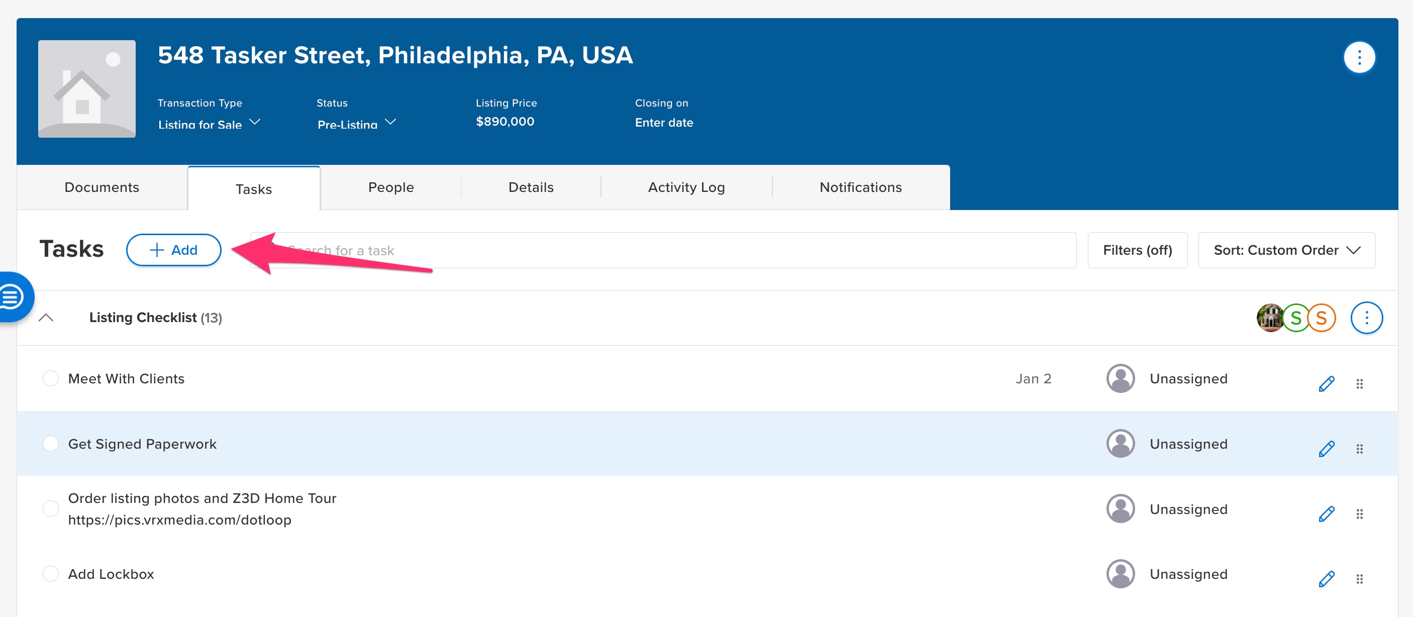Screen dimensions: 1413x617
Task: Mark Meet With Clients as complete
Action: [50, 378]
